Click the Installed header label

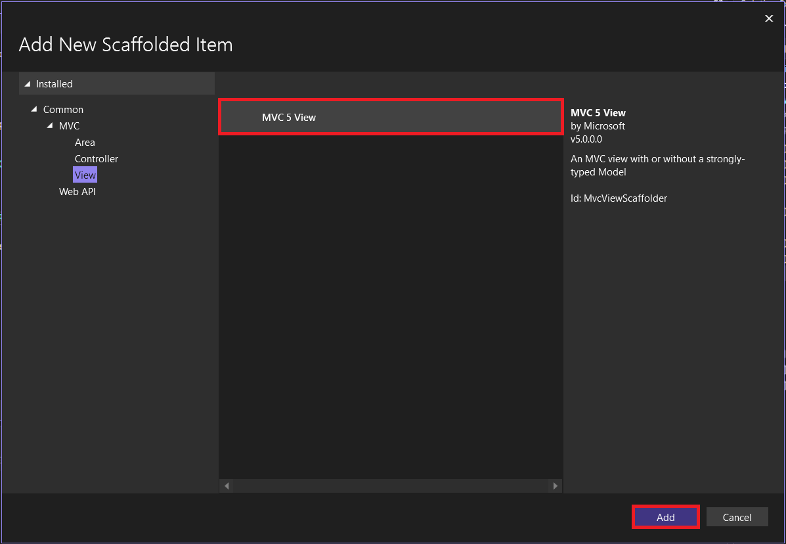tap(55, 84)
